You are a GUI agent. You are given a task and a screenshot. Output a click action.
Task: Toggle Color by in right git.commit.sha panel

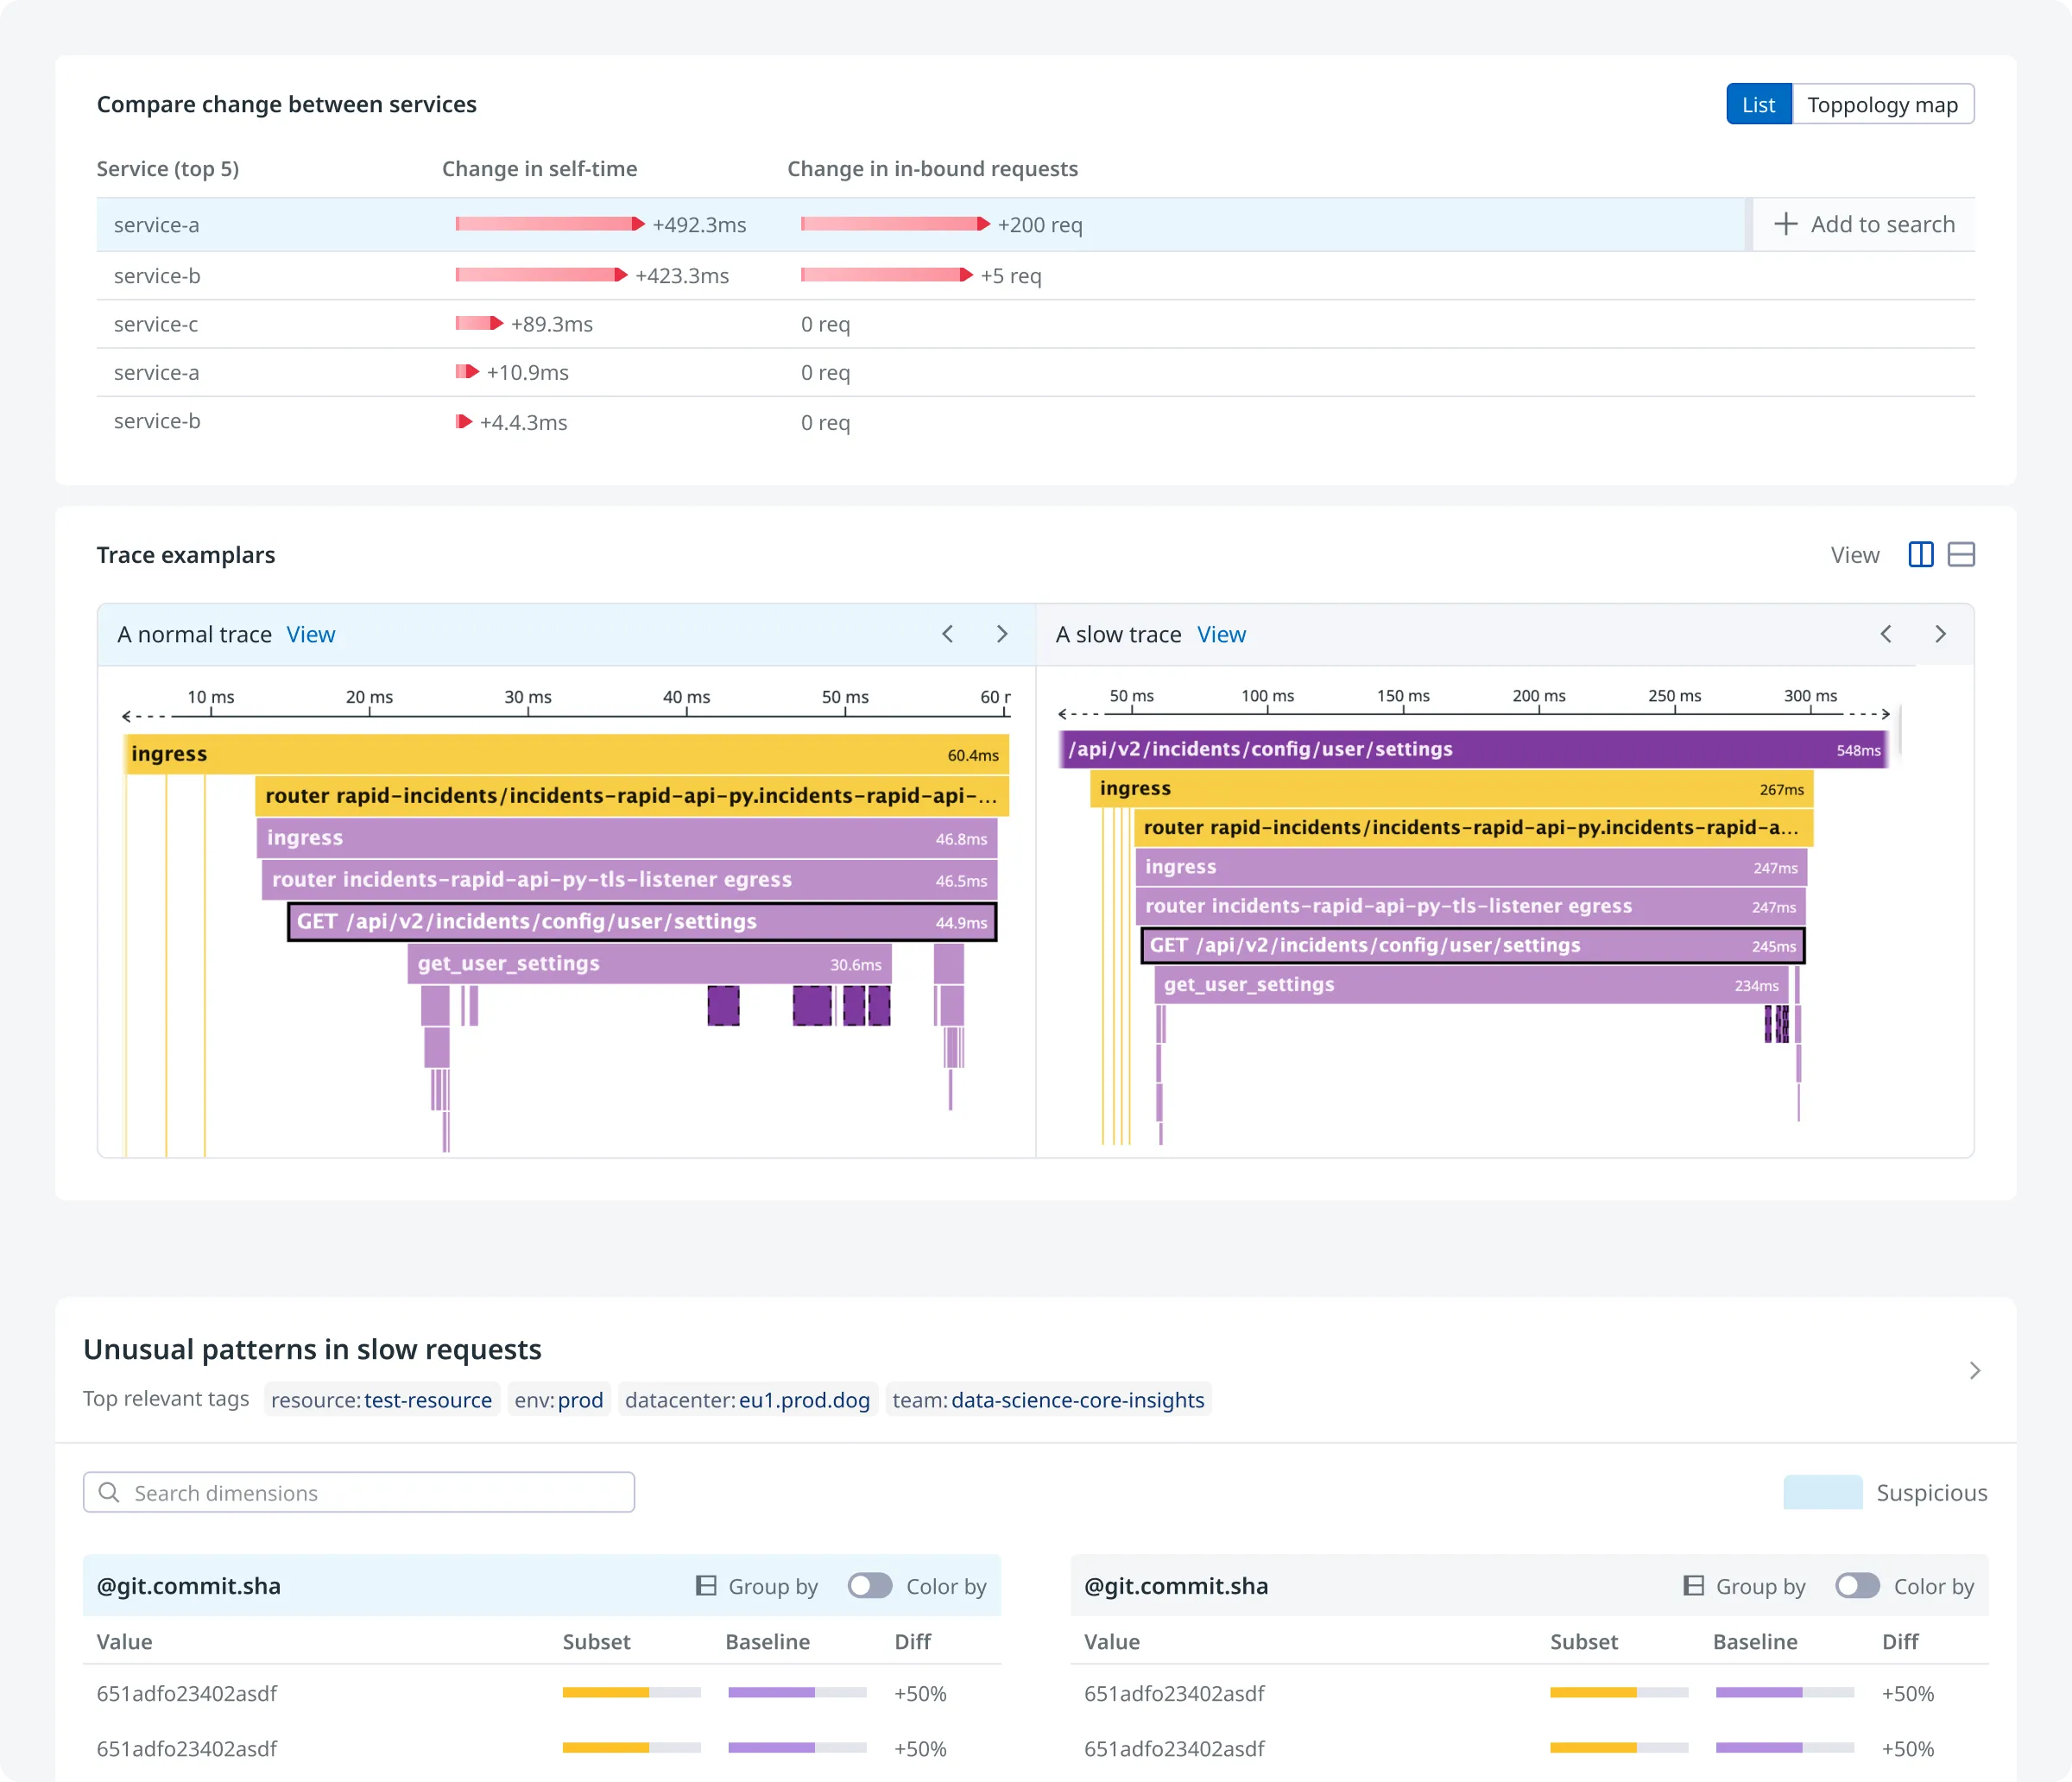pyautogui.click(x=1857, y=1586)
